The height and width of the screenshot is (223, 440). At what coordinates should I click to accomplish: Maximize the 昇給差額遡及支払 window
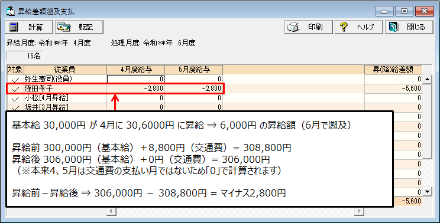[x=404, y=11]
